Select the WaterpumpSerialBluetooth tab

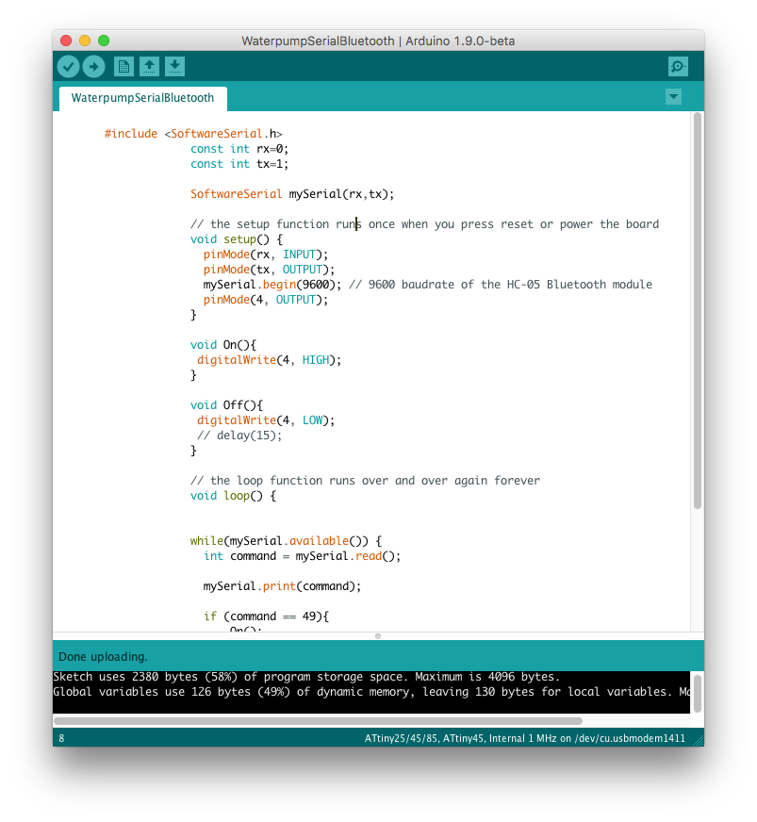point(142,98)
